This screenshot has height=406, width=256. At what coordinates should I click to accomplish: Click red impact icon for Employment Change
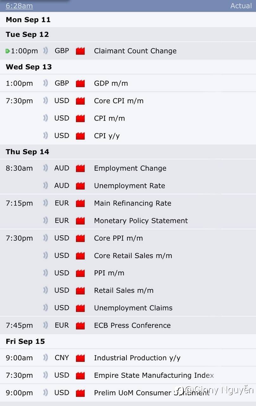click(80, 168)
